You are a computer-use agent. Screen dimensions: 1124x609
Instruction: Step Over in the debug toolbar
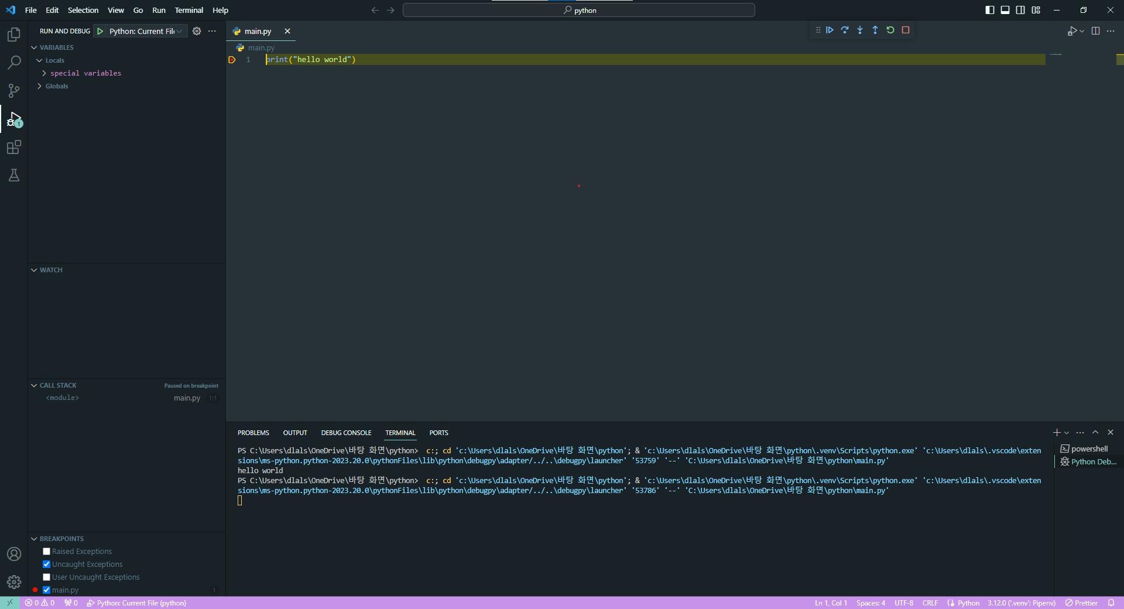[x=845, y=30]
